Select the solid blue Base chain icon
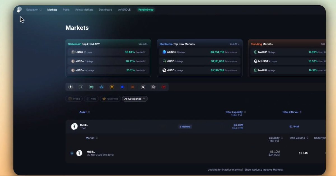Viewport: 336px width, 176px height. point(122,87)
